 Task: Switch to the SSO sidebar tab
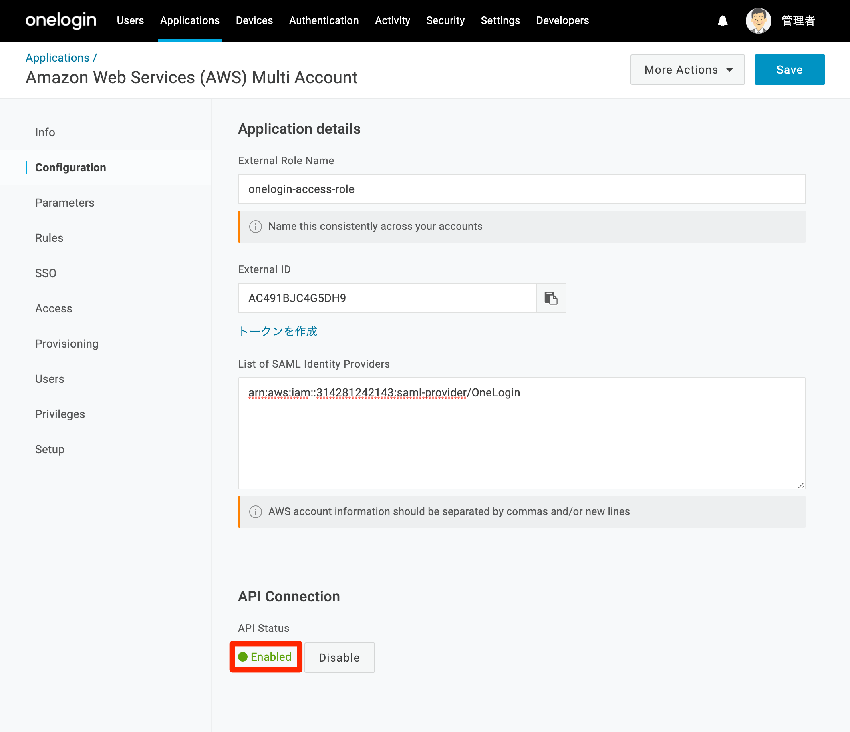pyautogui.click(x=46, y=273)
